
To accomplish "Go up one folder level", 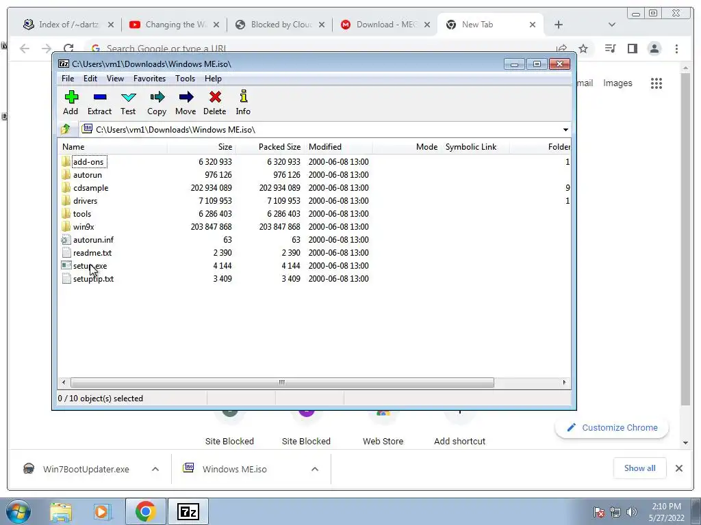I will [x=66, y=129].
